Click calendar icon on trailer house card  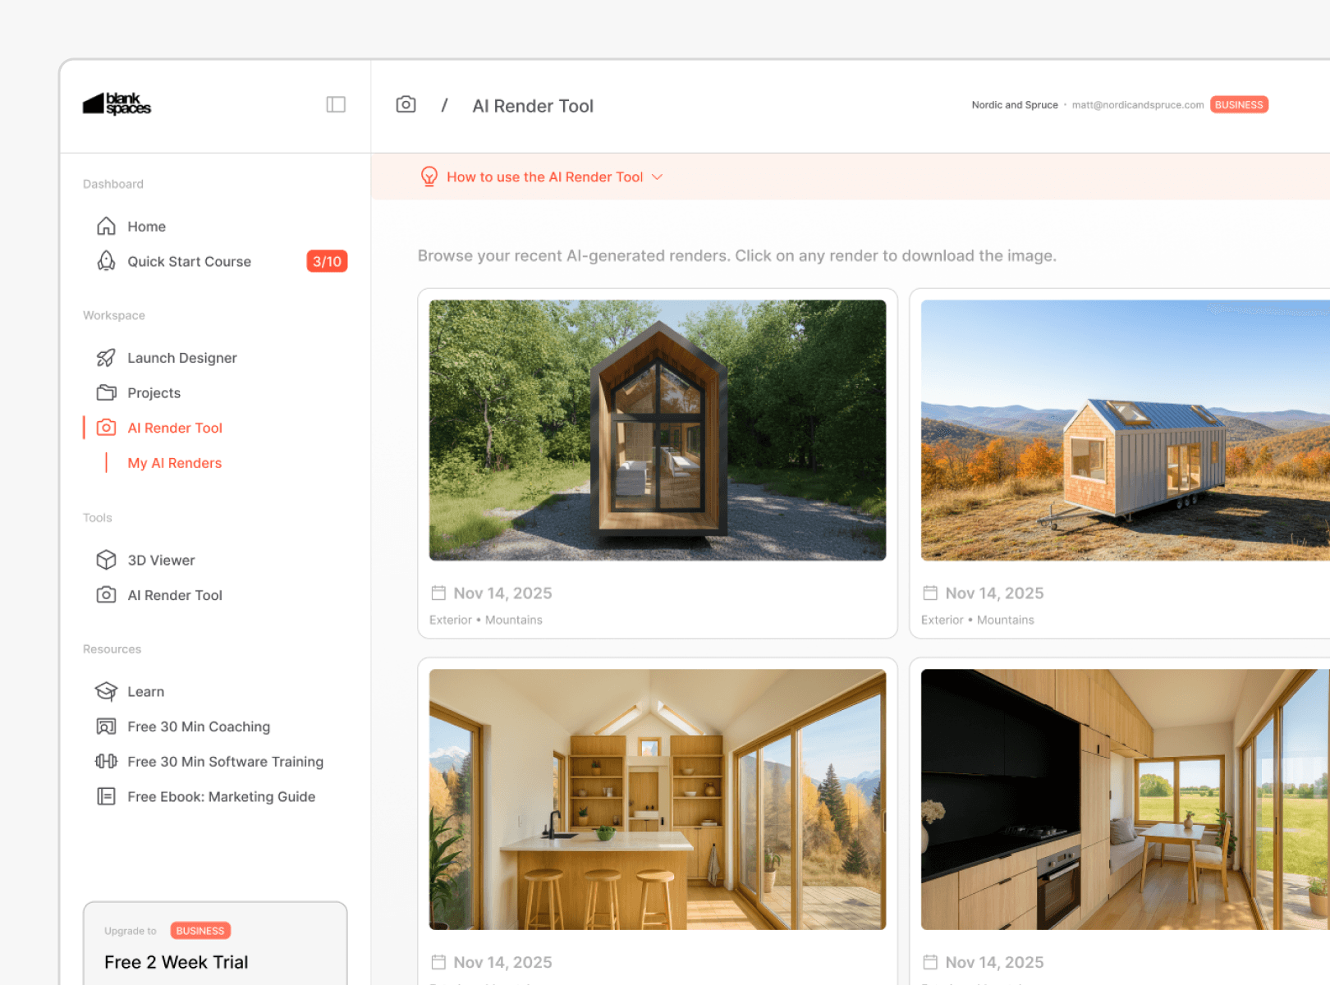coord(930,593)
